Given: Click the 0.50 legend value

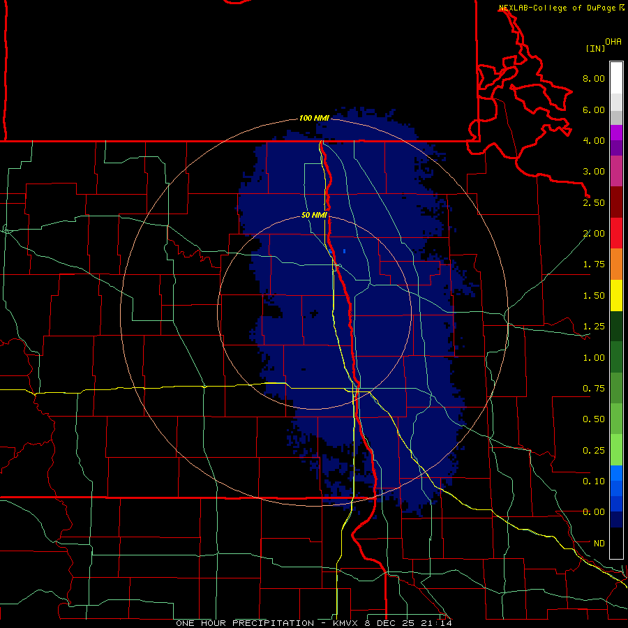Looking at the screenshot, I should (x=594, y=419).
